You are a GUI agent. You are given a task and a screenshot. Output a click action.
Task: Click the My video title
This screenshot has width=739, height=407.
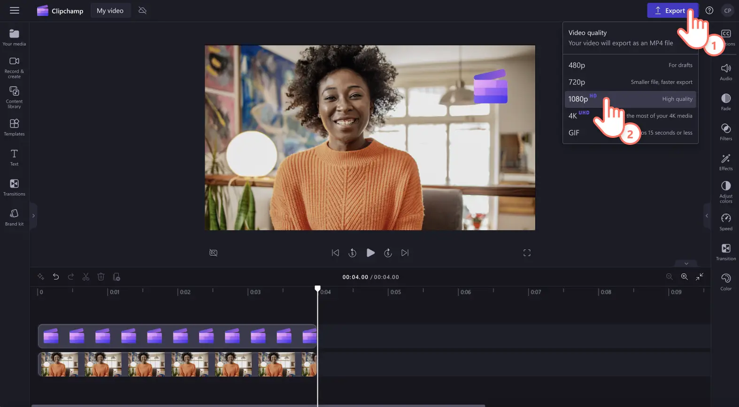[x=110, y=10]
